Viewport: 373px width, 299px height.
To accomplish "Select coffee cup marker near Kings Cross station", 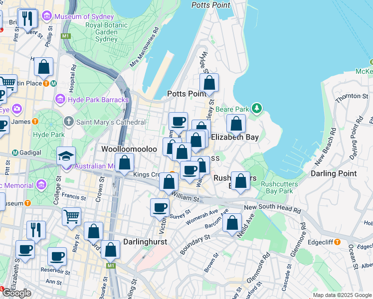I will tap(189, 170).
